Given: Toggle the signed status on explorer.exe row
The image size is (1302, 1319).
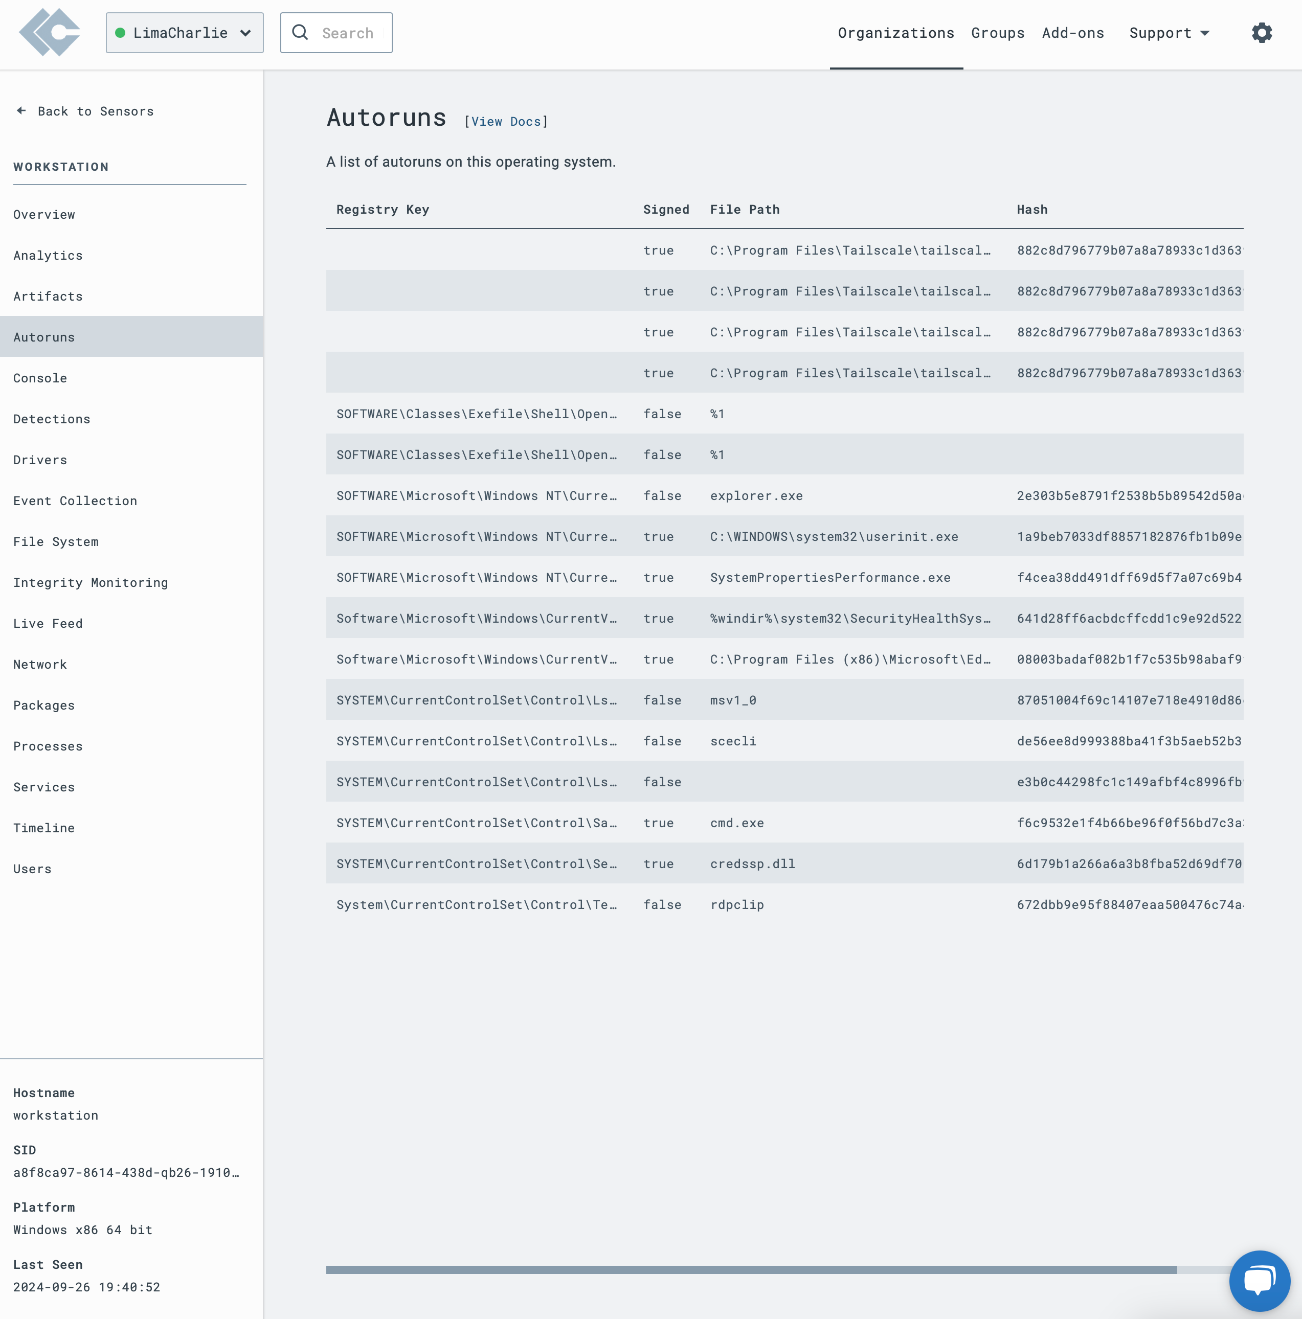Looking at the screenshot, I should point(663,494).
